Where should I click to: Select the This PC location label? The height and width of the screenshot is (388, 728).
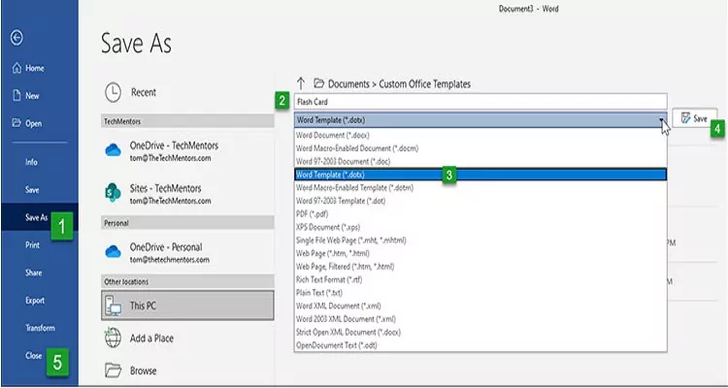pos(143,306)
